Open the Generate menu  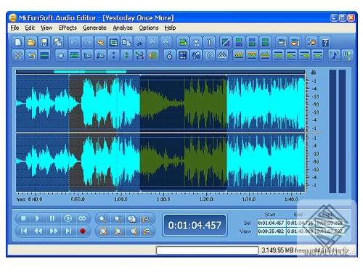click(94, 28)
